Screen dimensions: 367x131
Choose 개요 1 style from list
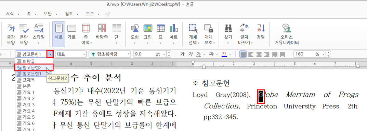click(x=34, y=92)
